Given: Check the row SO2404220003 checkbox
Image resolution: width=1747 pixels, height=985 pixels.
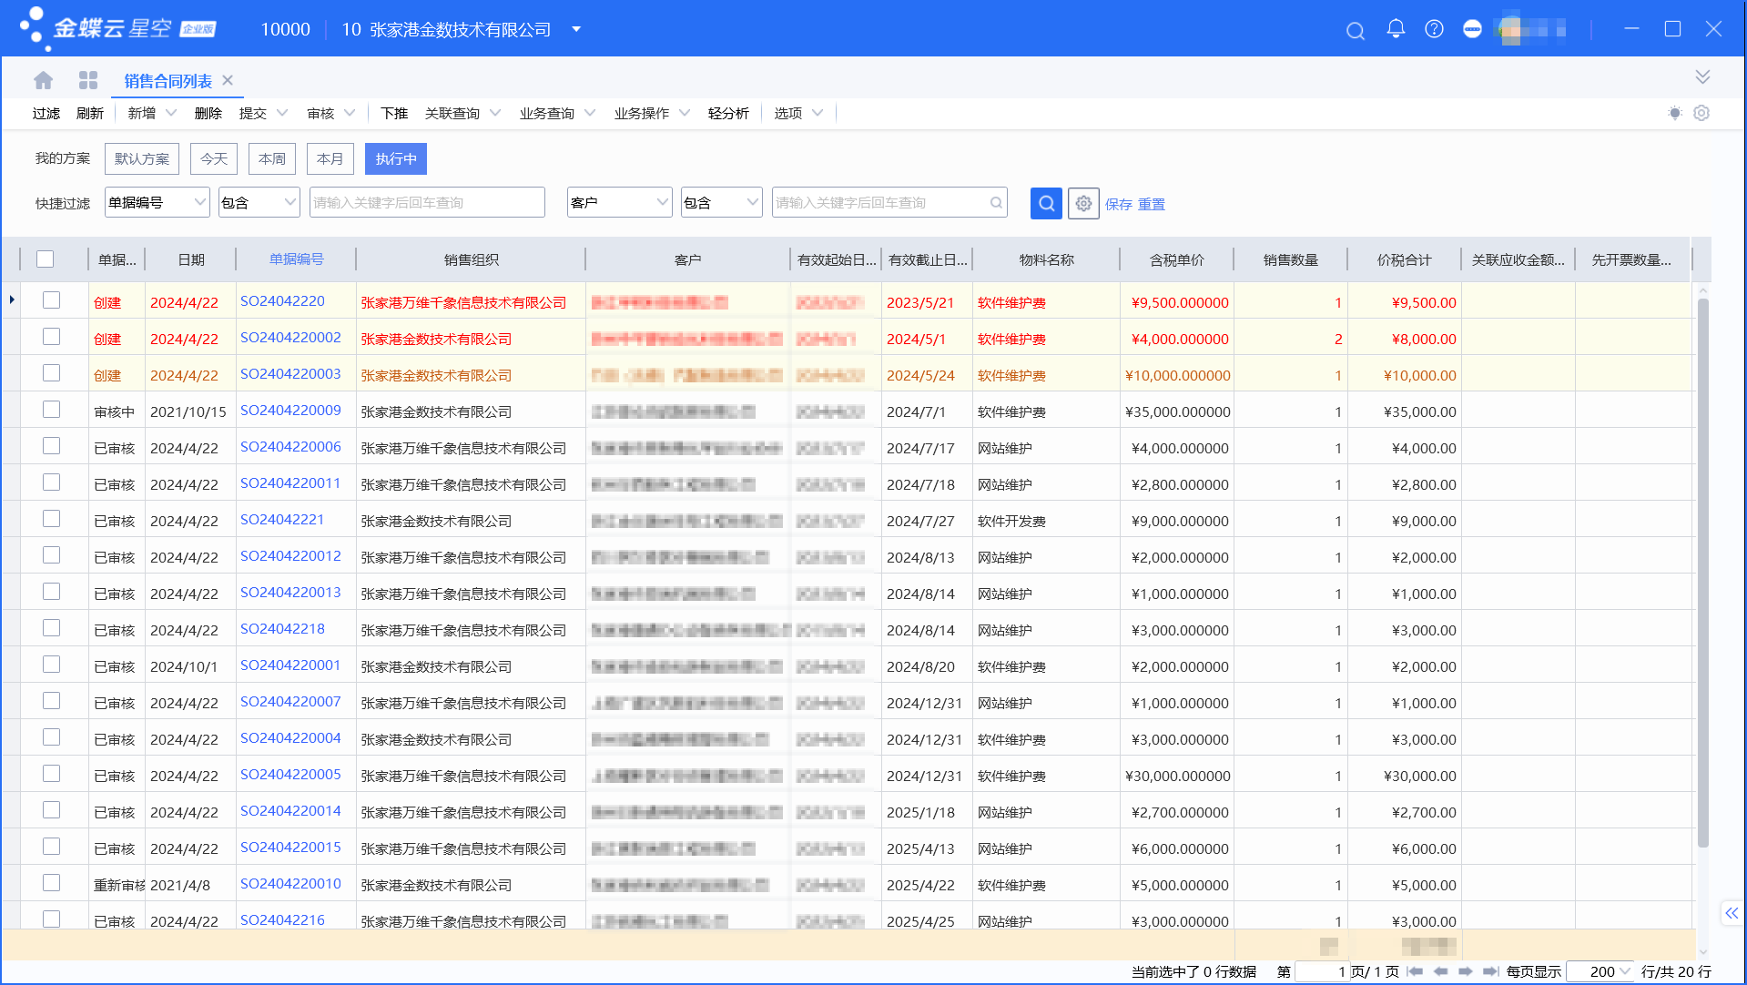Looking at the screenshot, I should pos(51,373).
